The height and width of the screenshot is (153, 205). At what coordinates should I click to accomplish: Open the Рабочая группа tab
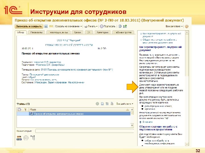[x=124, y=32]
